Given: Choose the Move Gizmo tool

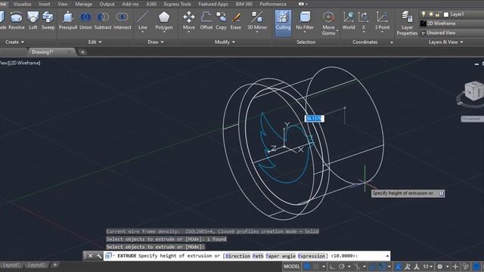Looking at the screenshot, I should tap(328, 23).
